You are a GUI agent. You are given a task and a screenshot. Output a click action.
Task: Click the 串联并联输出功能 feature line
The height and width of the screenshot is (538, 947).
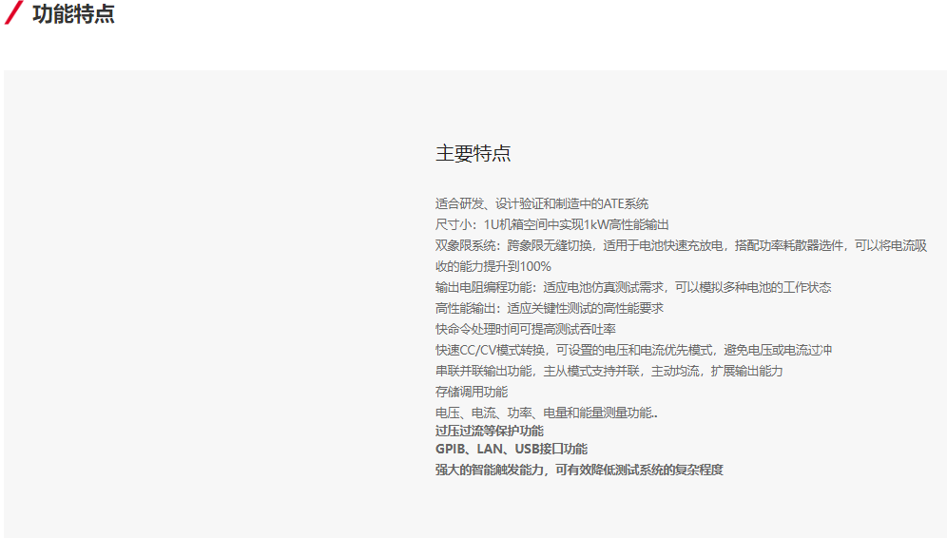609,371
